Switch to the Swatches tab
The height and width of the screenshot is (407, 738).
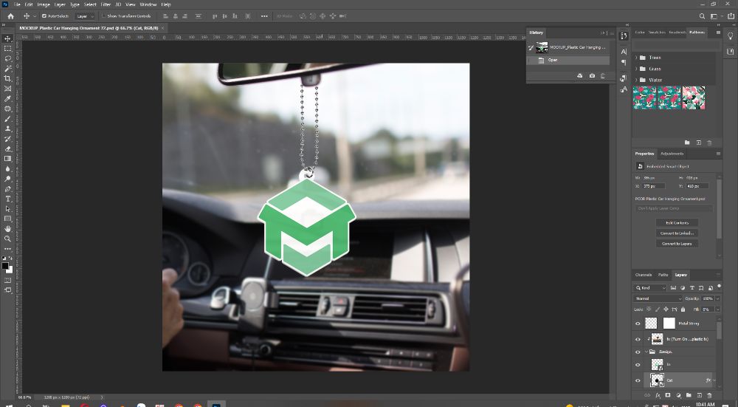[x=656, y=33]
